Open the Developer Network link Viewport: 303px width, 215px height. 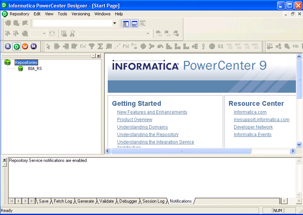click(x=253, y=127)
